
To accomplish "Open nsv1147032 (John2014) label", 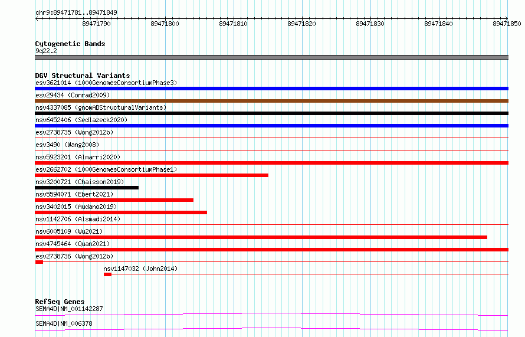I will (x=140, y=269).
